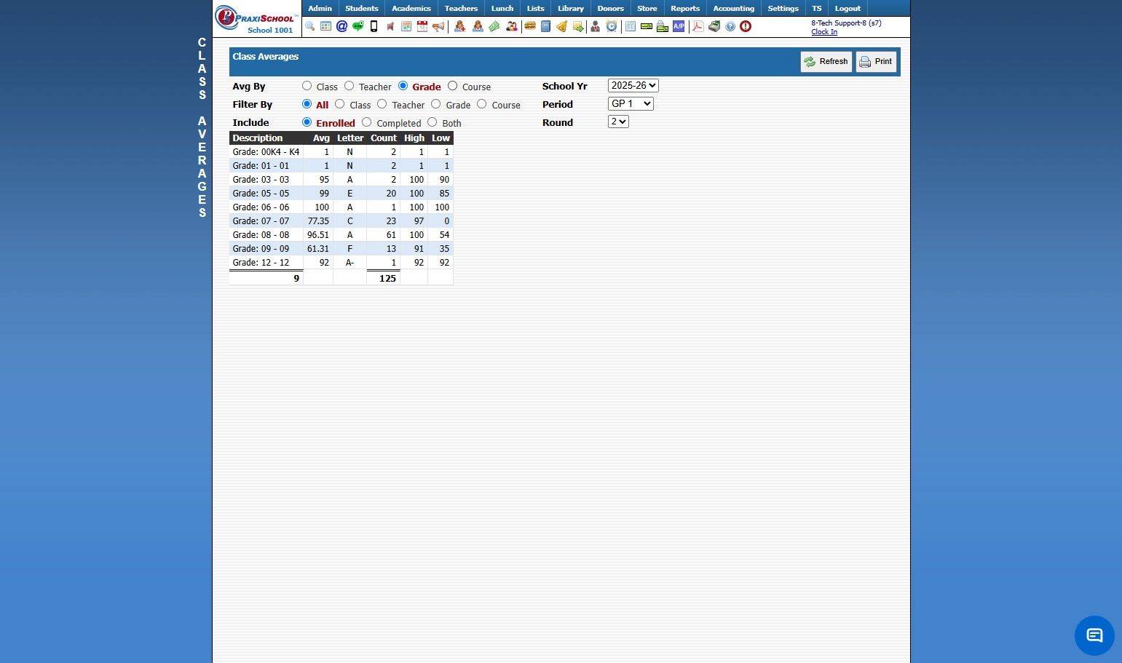Image resolution: width=1122 pixels, height=663 pixels.
Task: Filter By Class radio button
Action: pos(340,104)
